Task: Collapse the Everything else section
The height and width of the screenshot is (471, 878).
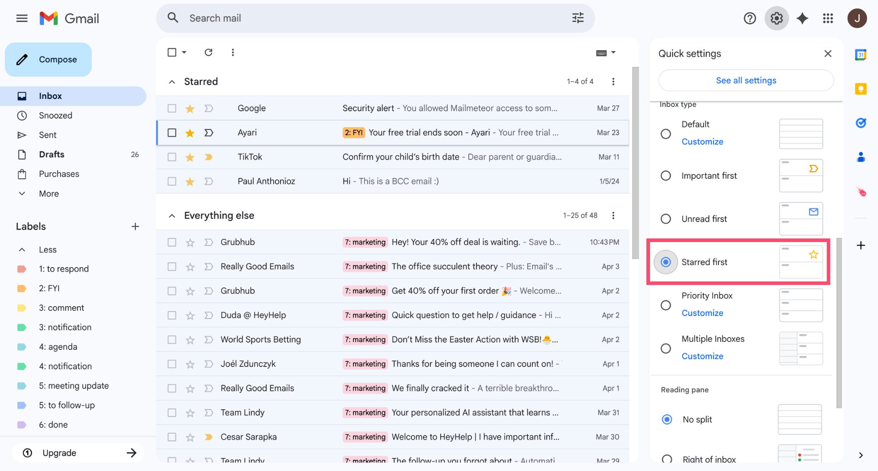Action: [x=172, y=216]
